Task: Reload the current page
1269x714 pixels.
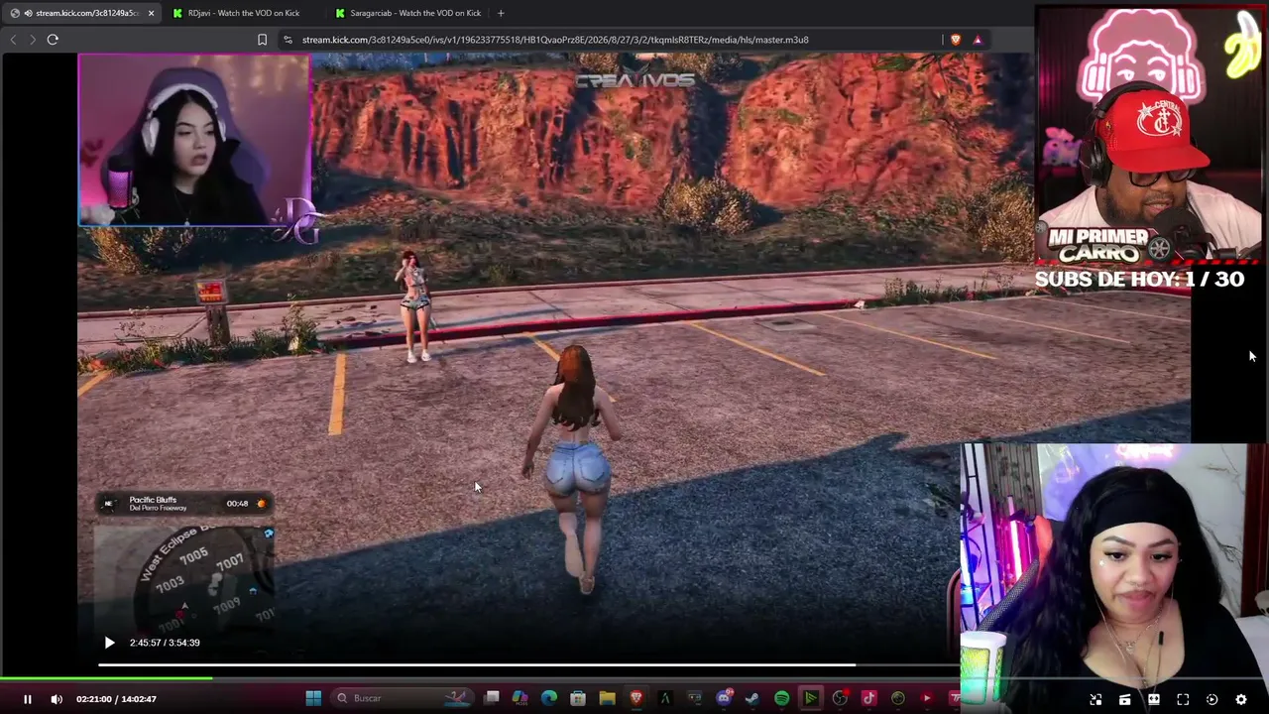Action: click(53, 40)
